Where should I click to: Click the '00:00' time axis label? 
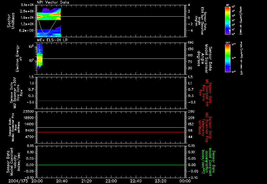point(185,181)
